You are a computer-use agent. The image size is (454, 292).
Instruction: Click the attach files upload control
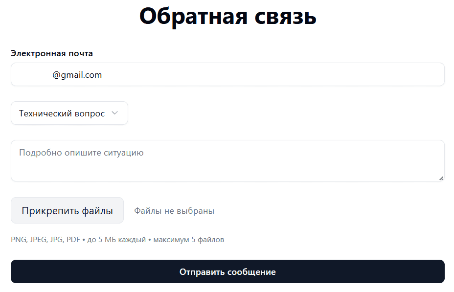(67, 210)
